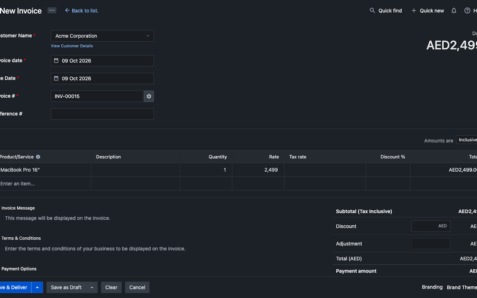This screenshot has height=298, width=477.
Task: Open the notifications bell
Action: (x=454, y=11)
